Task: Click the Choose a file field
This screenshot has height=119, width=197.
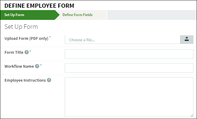Action: [122, 40]
